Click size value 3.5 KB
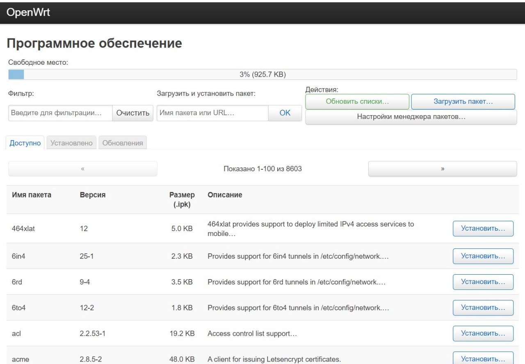Image resolution: width=525 pixels, height=364 pixels. coord(182,282)
